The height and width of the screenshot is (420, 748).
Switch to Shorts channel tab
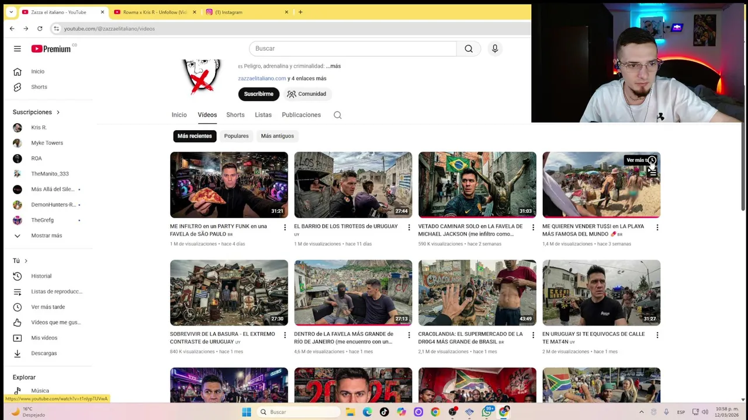[236, 115]
